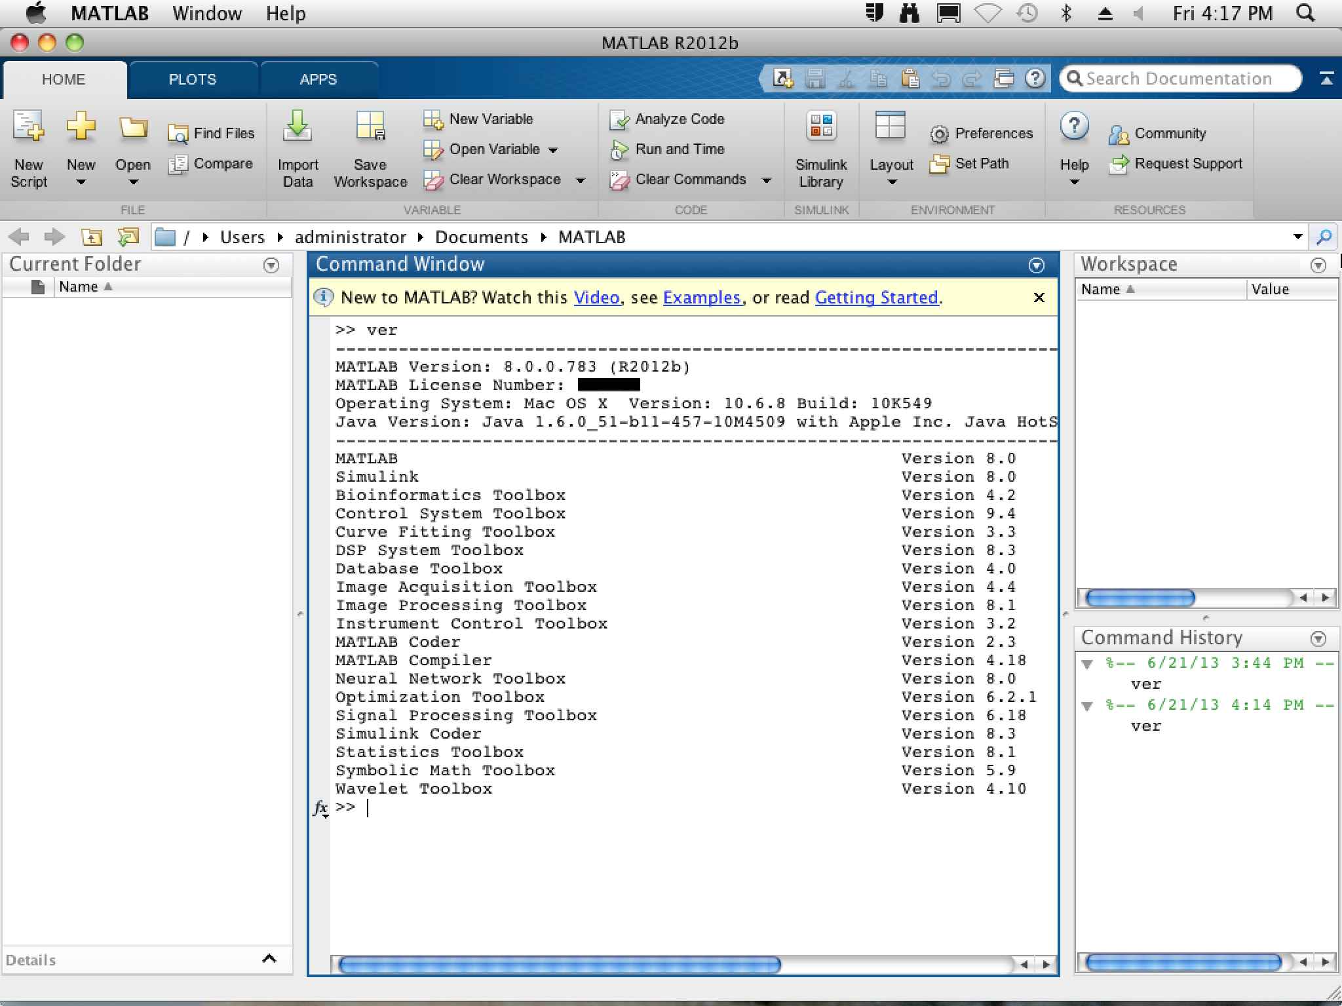Viewport: 1342px width, 1006px height.
Task: Minimize the toolstrip ribbon arrow
Action: point(1326,79)
